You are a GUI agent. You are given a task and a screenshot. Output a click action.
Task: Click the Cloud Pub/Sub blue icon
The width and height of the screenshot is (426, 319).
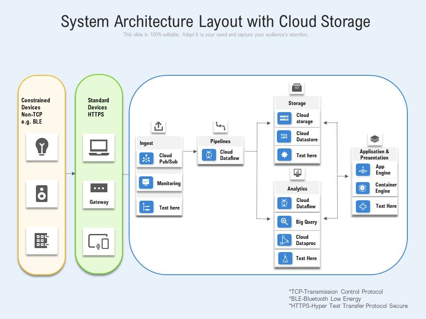click(x=146, y=159)
